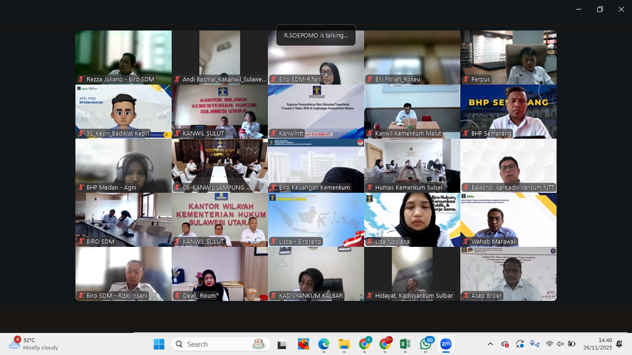Click the R.SOEPOMO is talking banner
Screen dimensions: 632x355
316,35
